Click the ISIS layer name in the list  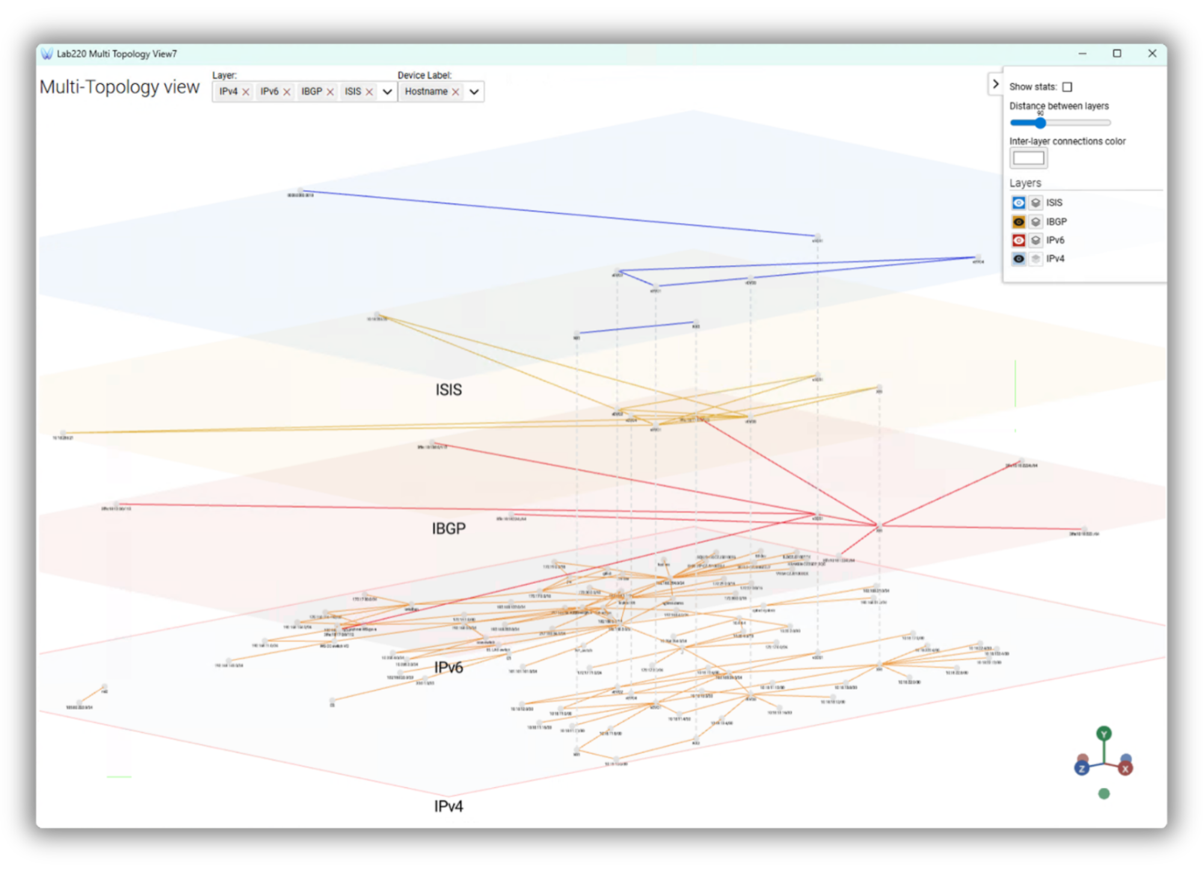1054,203
